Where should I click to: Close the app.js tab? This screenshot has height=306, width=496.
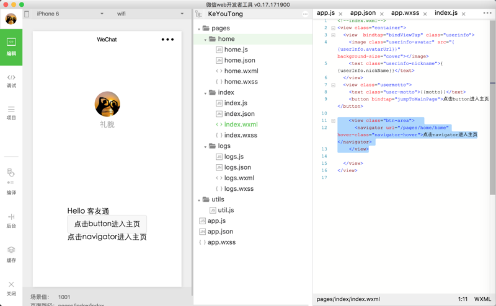pyautogui.click(x=340, y=14)
